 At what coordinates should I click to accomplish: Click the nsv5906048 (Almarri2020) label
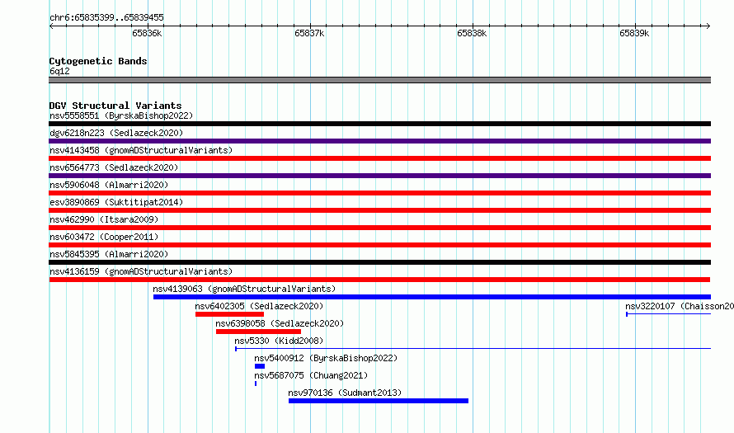coord(109,185)
